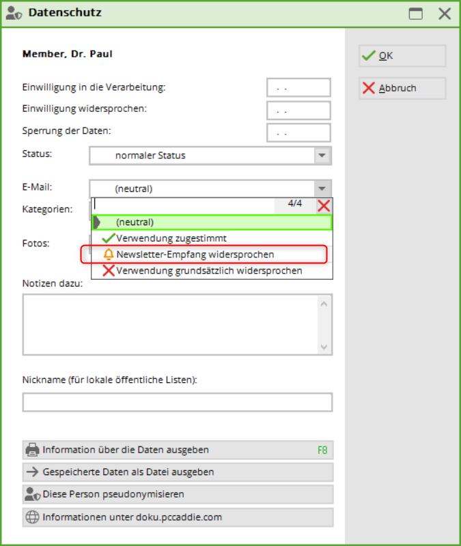Click the green checkmark on OK
Screen dimensions: 461x546
(x=369, y=56)
